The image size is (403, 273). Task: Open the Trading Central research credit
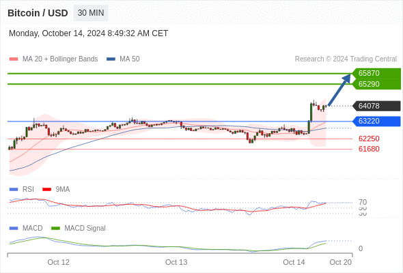tap(346, 59)
